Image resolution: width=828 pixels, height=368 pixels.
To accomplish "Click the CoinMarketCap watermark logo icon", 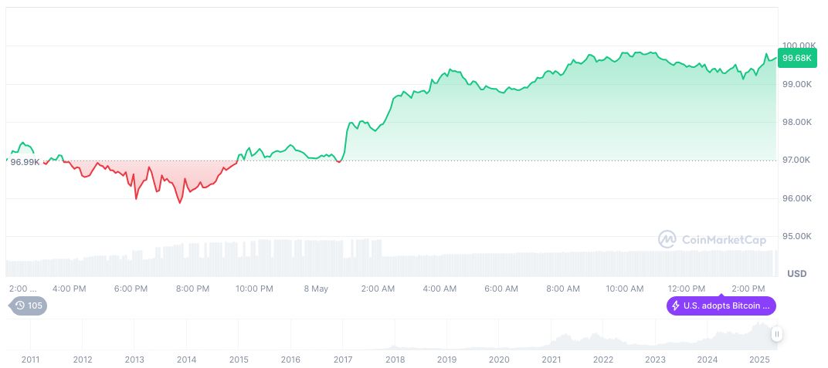I will (x=667, y=239).
